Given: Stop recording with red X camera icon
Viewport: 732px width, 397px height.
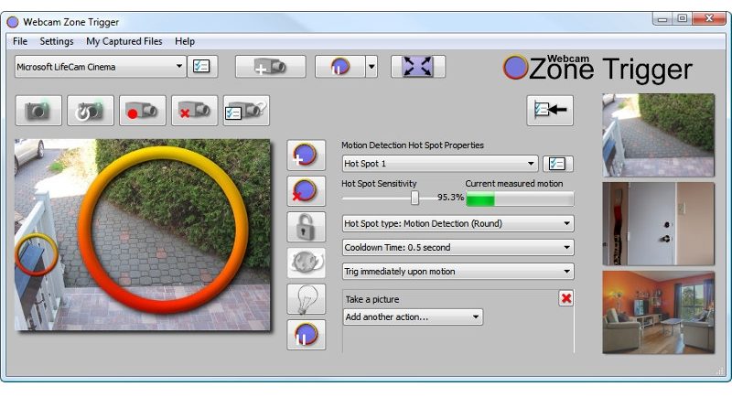Looking at the screenshot, I should 195,111.
